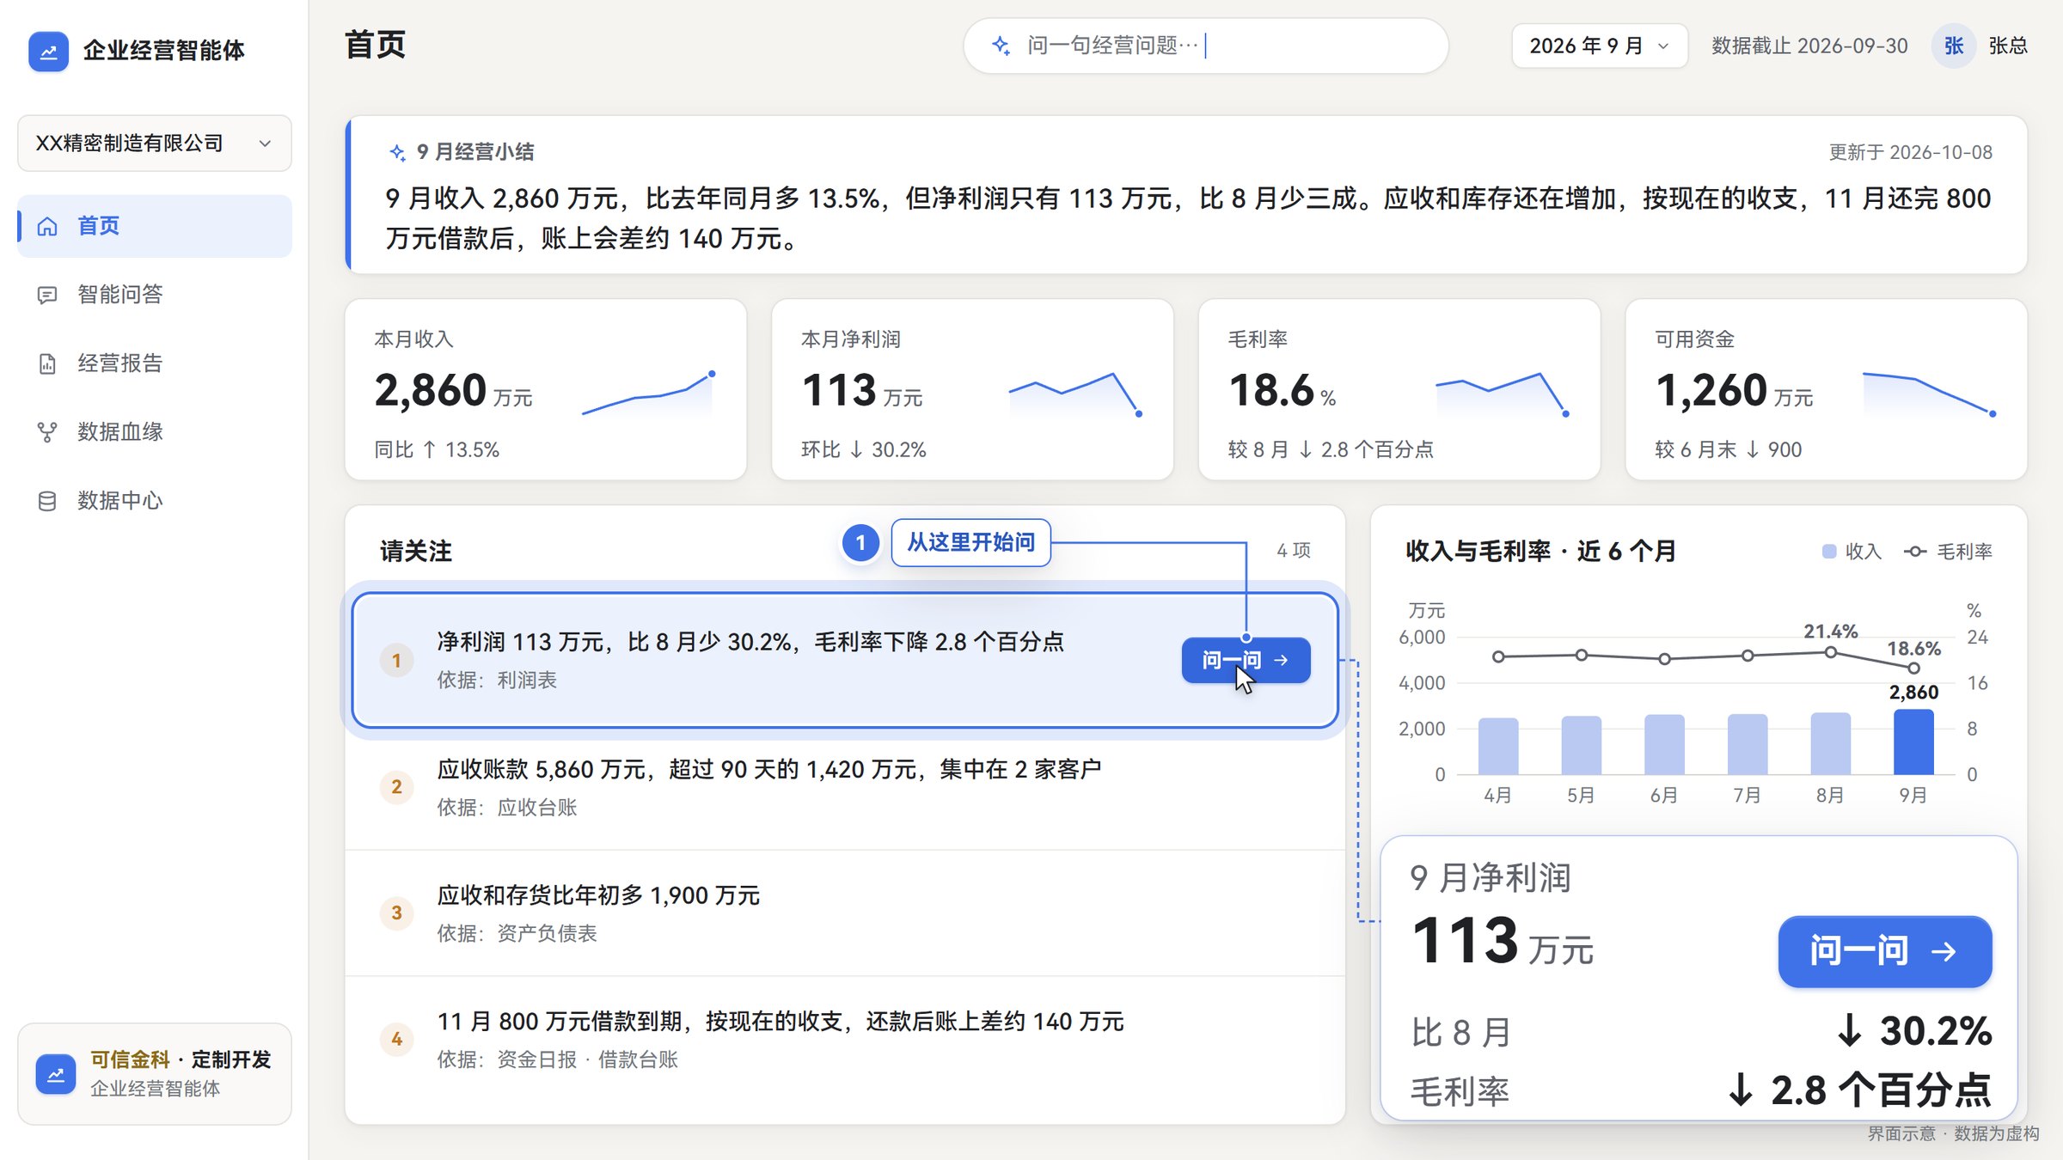Click the 依据：应收台账 source text

point(507,808)
